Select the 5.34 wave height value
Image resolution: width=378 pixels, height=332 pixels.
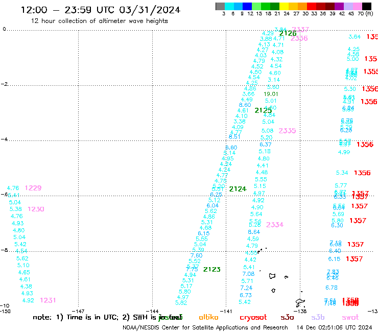342,173
